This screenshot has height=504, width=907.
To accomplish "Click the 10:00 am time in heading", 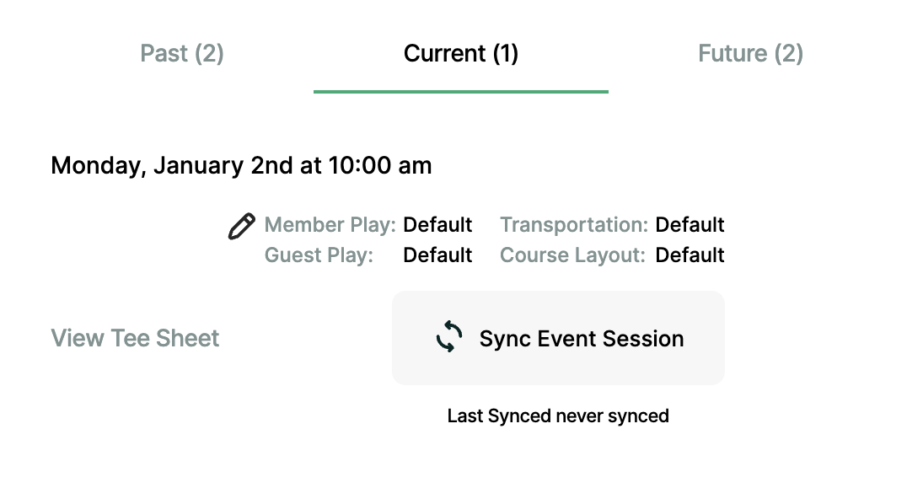I will coord(380,165).
